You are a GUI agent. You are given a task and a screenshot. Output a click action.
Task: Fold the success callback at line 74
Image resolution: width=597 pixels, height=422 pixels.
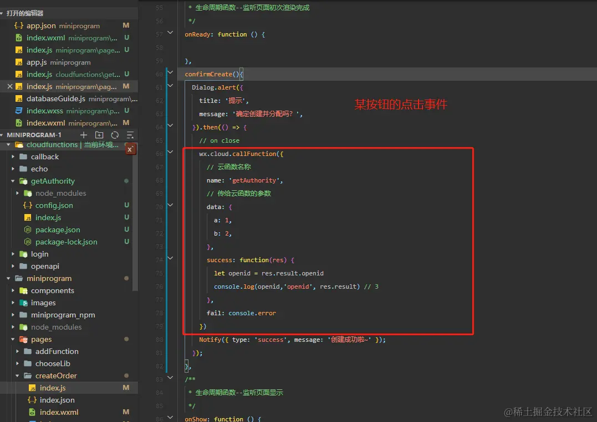click(170, 260)
